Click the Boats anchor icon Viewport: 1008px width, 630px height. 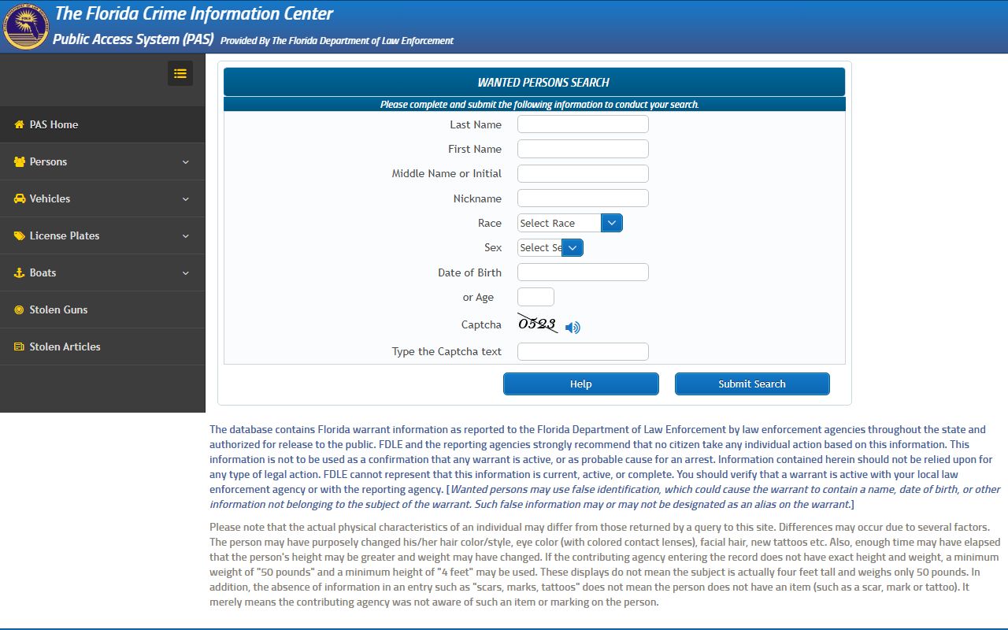click(20, 272)
